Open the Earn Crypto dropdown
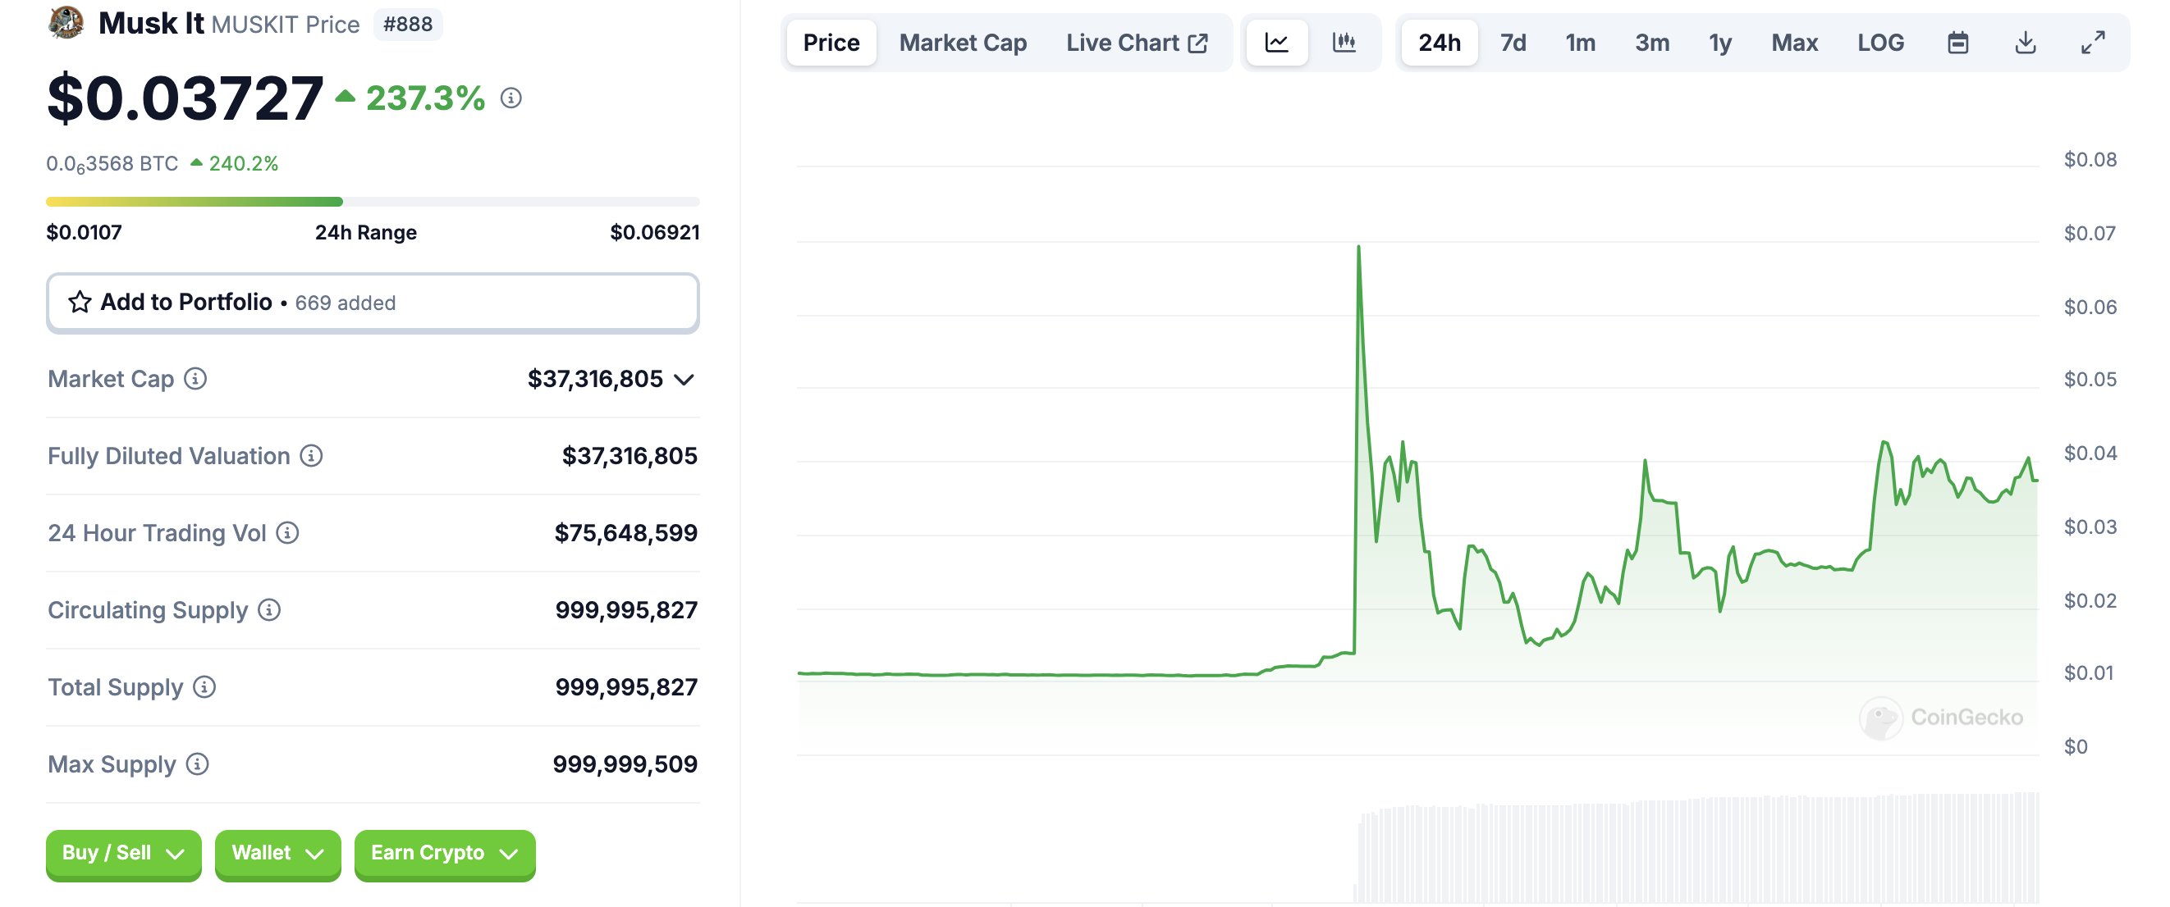 pyautogui.click(x=444, y=853)
